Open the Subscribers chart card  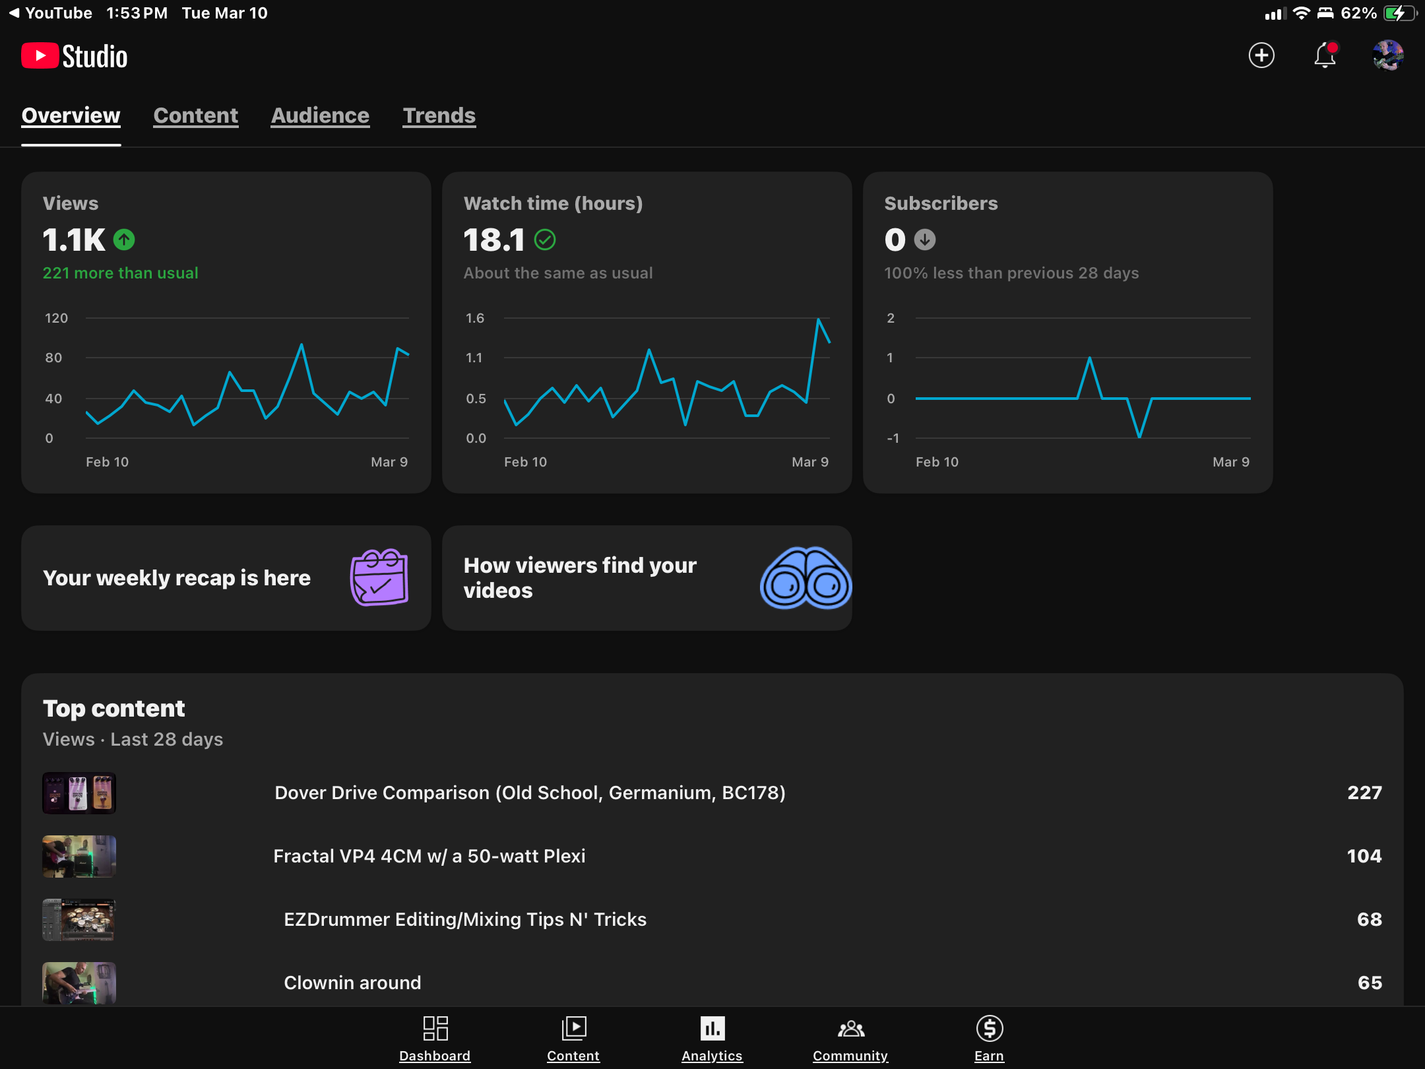tap(1067, 332)
